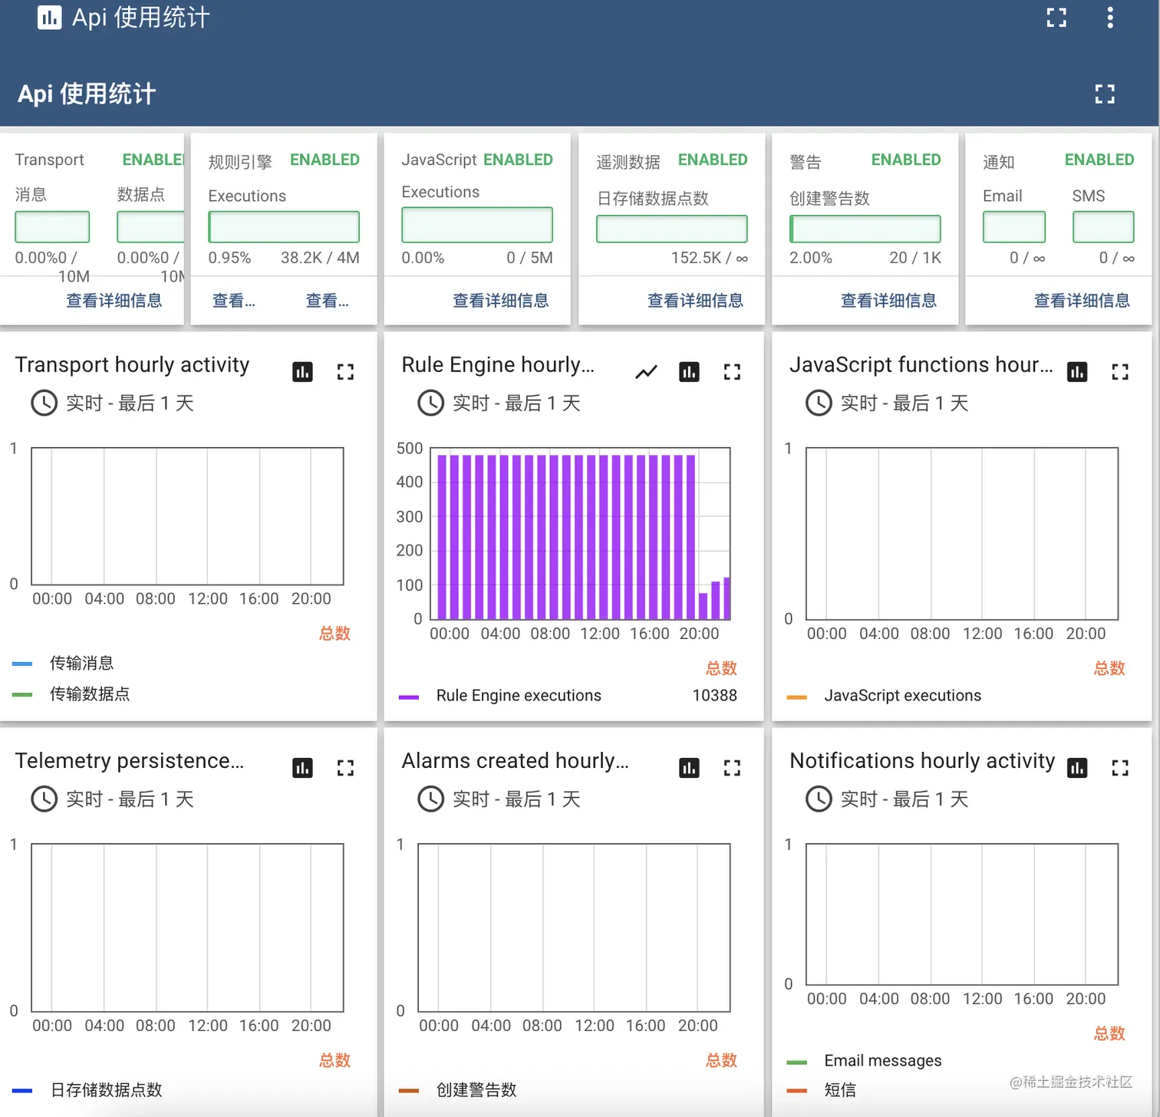The height and width of the screenshot is (1117, 1160).
Task: Open 查看详细信息 link in 警告 card
Action: point(889,301)
